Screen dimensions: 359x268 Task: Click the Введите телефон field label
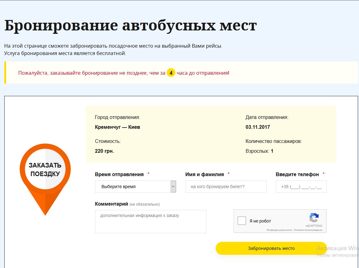(297, 174)
